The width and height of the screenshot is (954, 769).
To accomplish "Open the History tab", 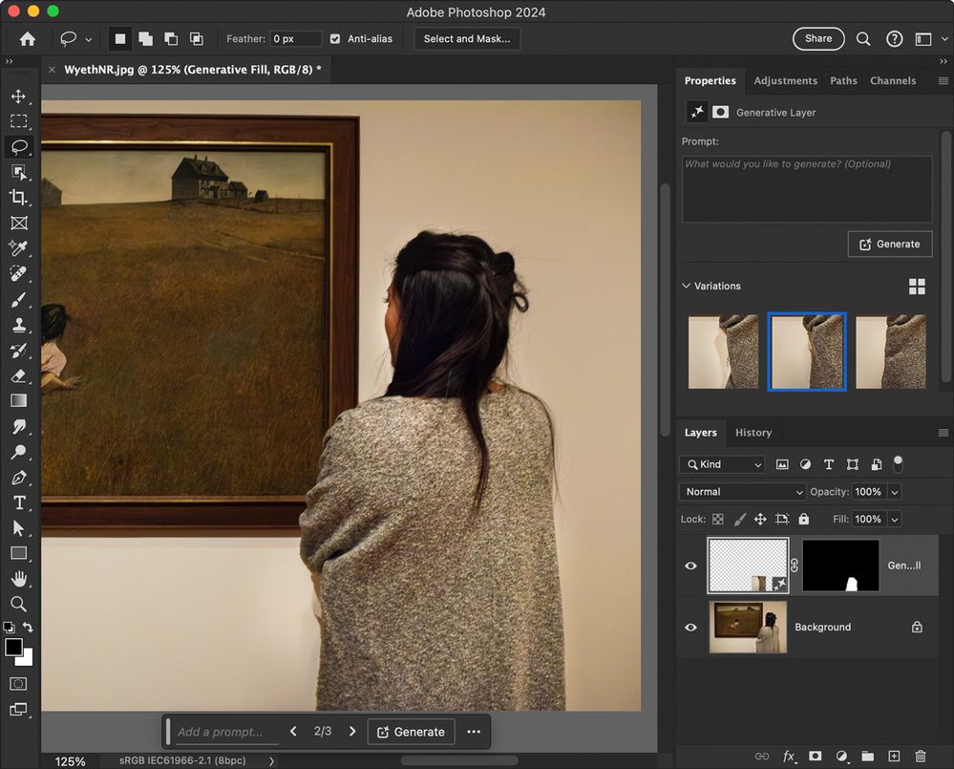I will [753, 433].
